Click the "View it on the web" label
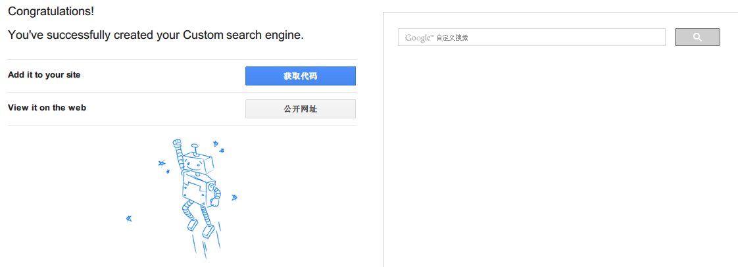The height and width of the screenshot is (267, 738). tap(47, 108)
